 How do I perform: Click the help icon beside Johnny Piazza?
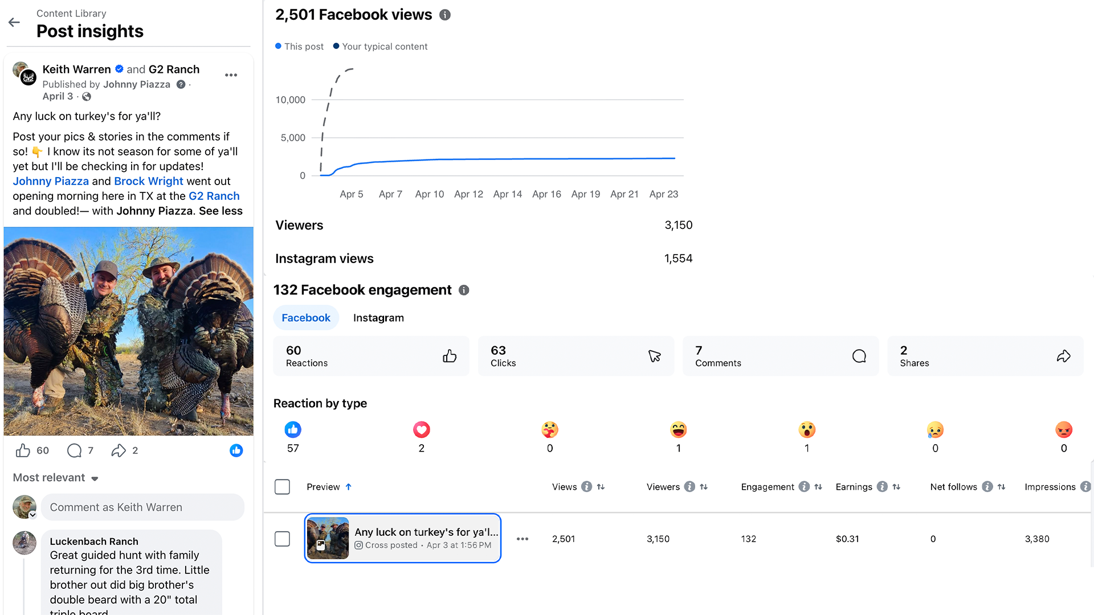(181, 84)
